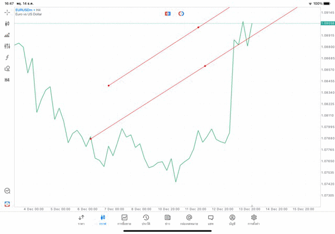This screenshot has width=335, height=234.
Task: Open the function indicator (f) icon
Action: (x=7, y=58)
